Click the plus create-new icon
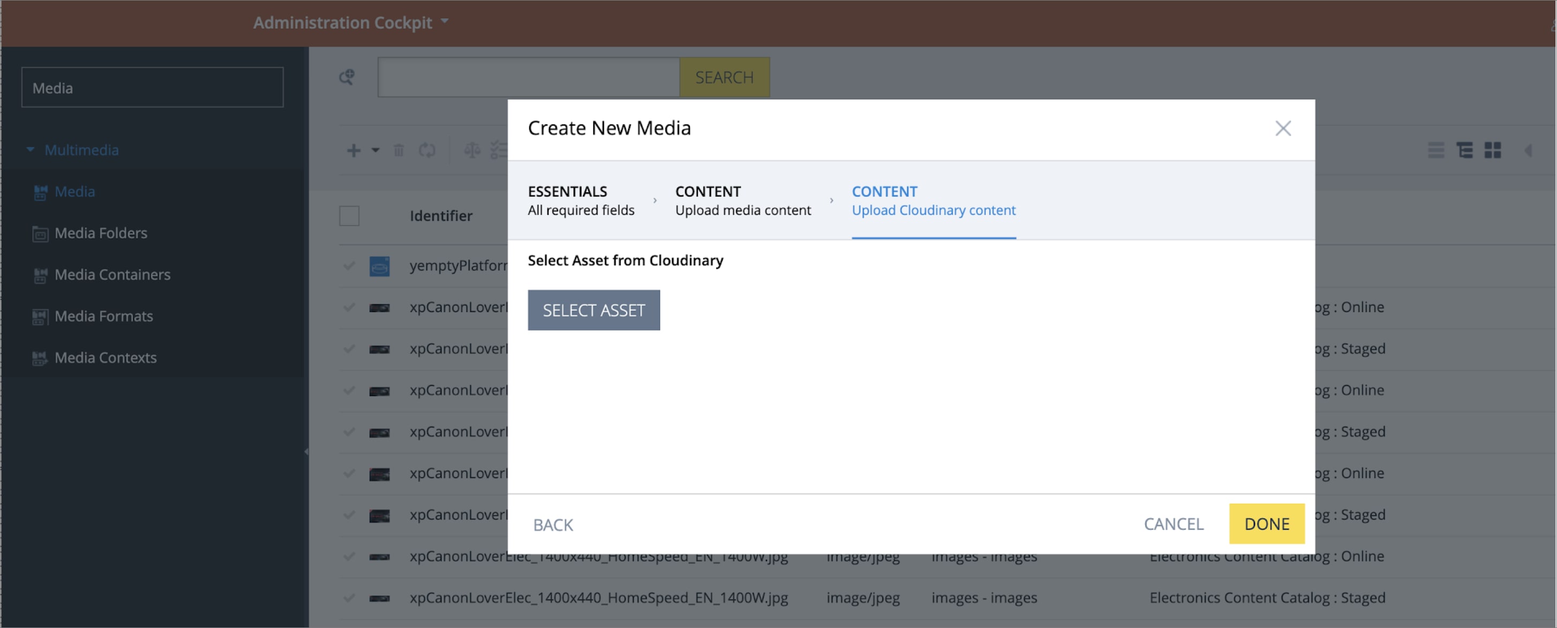 coord(354,150)
